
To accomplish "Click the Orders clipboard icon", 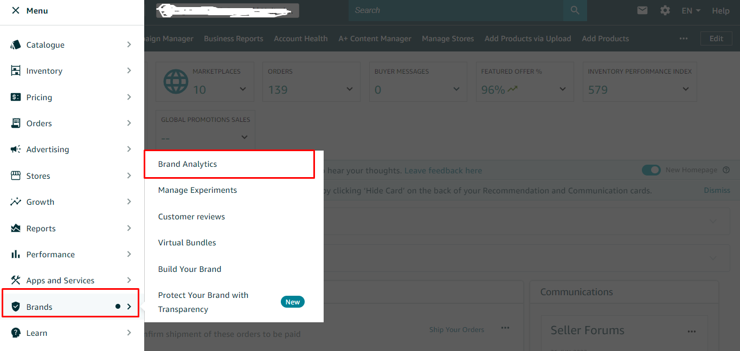I will (16, 123).
